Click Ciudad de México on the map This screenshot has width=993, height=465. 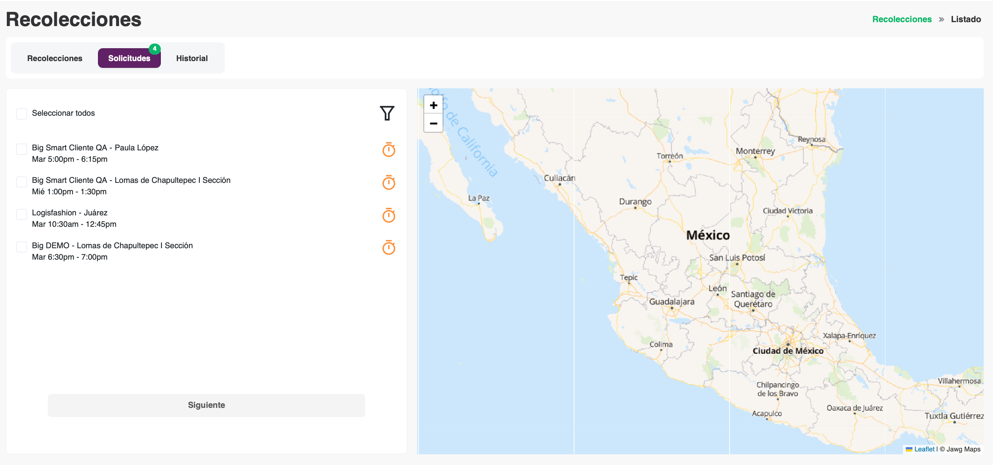(787, 350)
